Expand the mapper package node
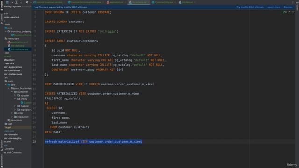Viewport: 299px width, 168px height. [x=15, y=106]
